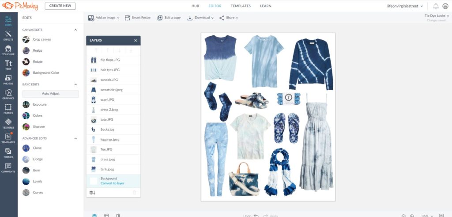Collapse the Canvas Edits section
The height and width of the screenshot is (217, 452).
(75, 30)
